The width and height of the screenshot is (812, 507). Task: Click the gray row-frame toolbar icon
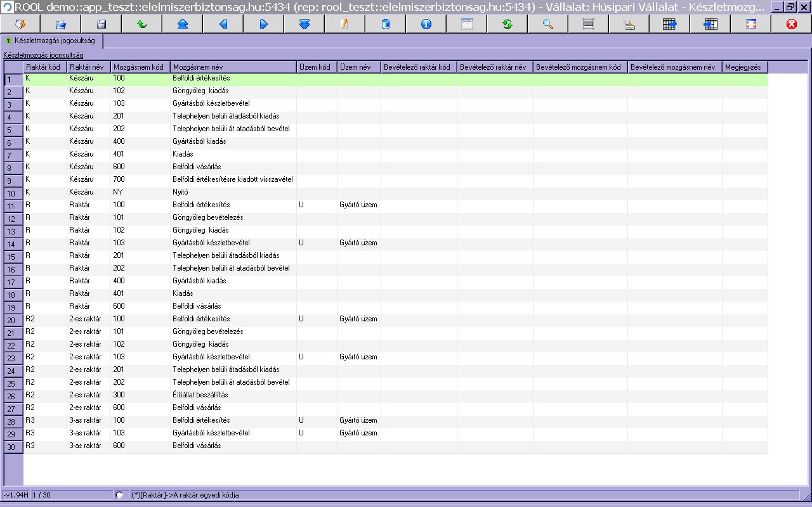[x=589, y=24]
